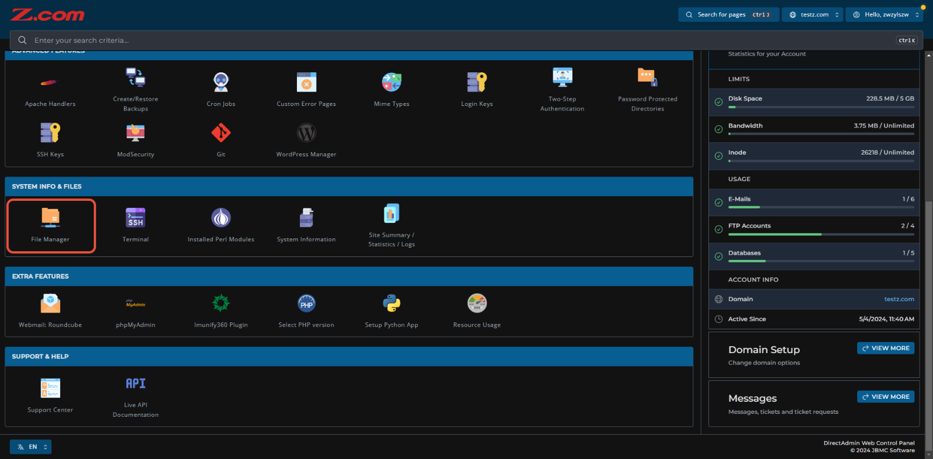Screen dimensions: 933x459
Task: Select the Databases usage row
Action: coord(814,256)
